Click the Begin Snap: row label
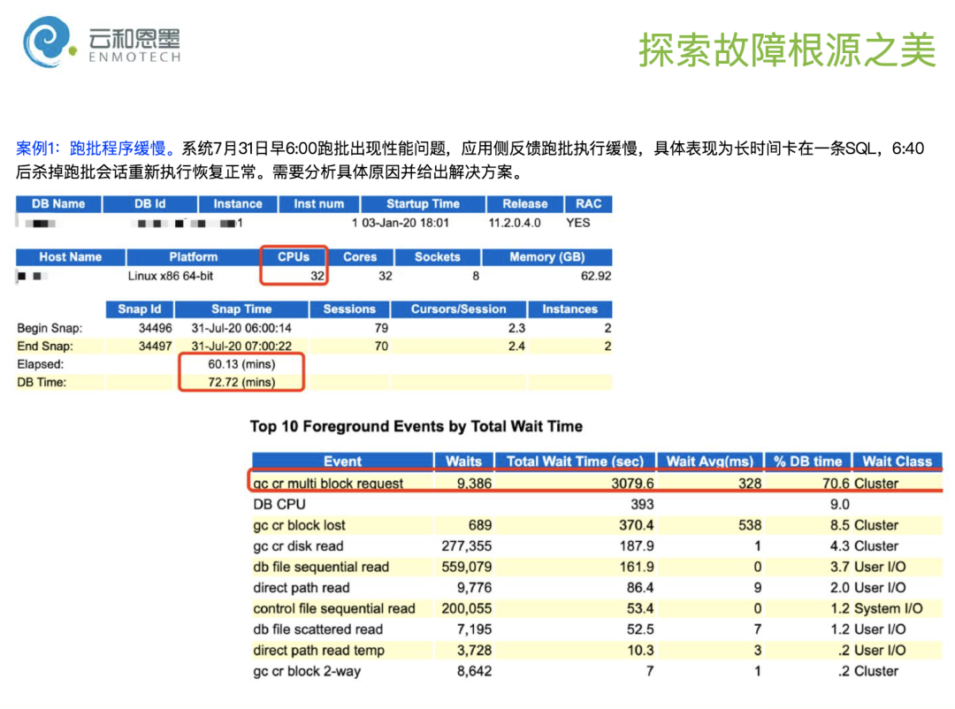Image resolution: width=955 pixels, height=709 pixels. (50, 328)
